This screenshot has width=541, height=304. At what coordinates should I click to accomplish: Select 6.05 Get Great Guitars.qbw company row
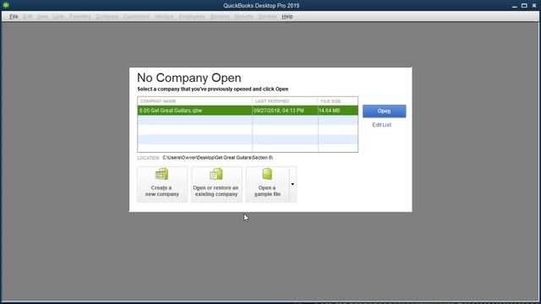click(248, 111)
